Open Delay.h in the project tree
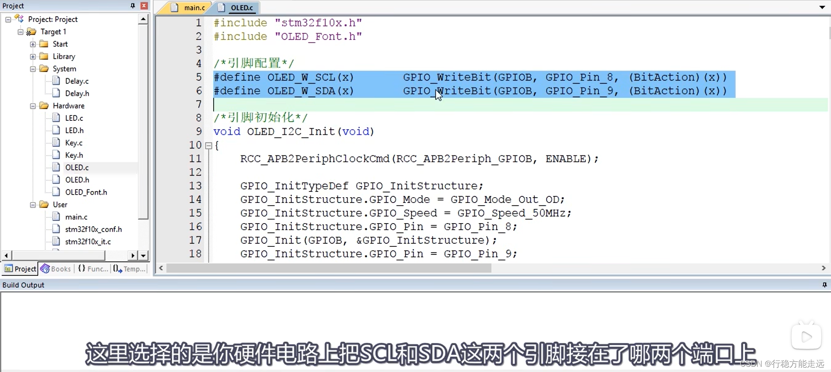 tap(77, 94)
